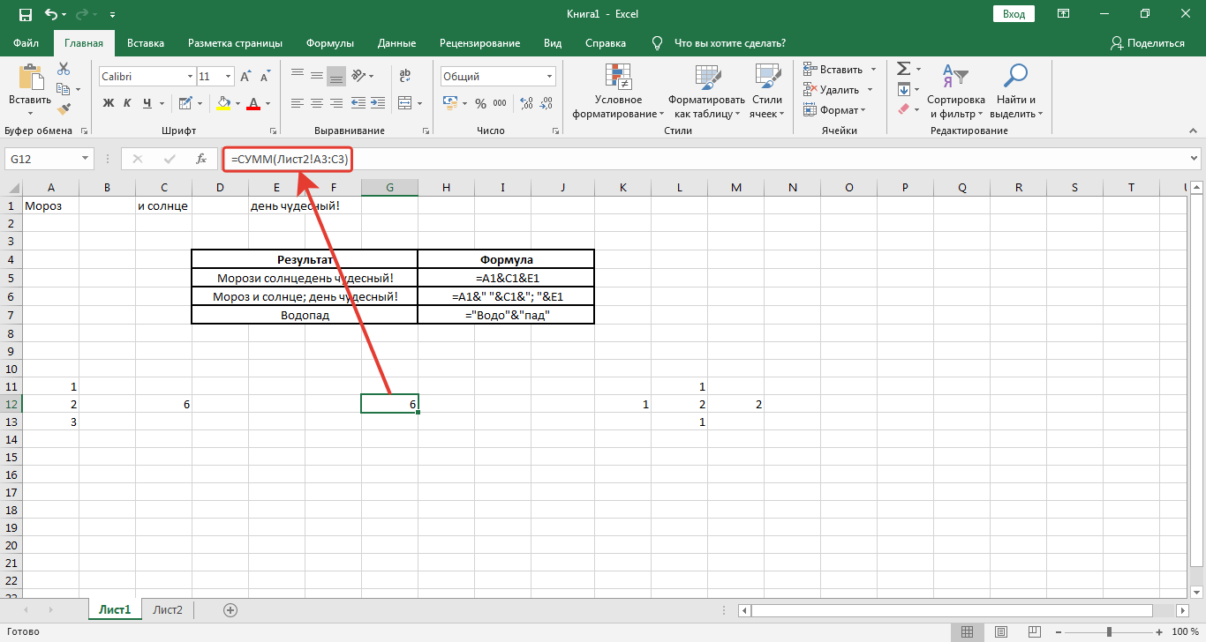The image size is (1206, 642).
Task: Click the large Вставить paste icon
Action: (30, 78)
